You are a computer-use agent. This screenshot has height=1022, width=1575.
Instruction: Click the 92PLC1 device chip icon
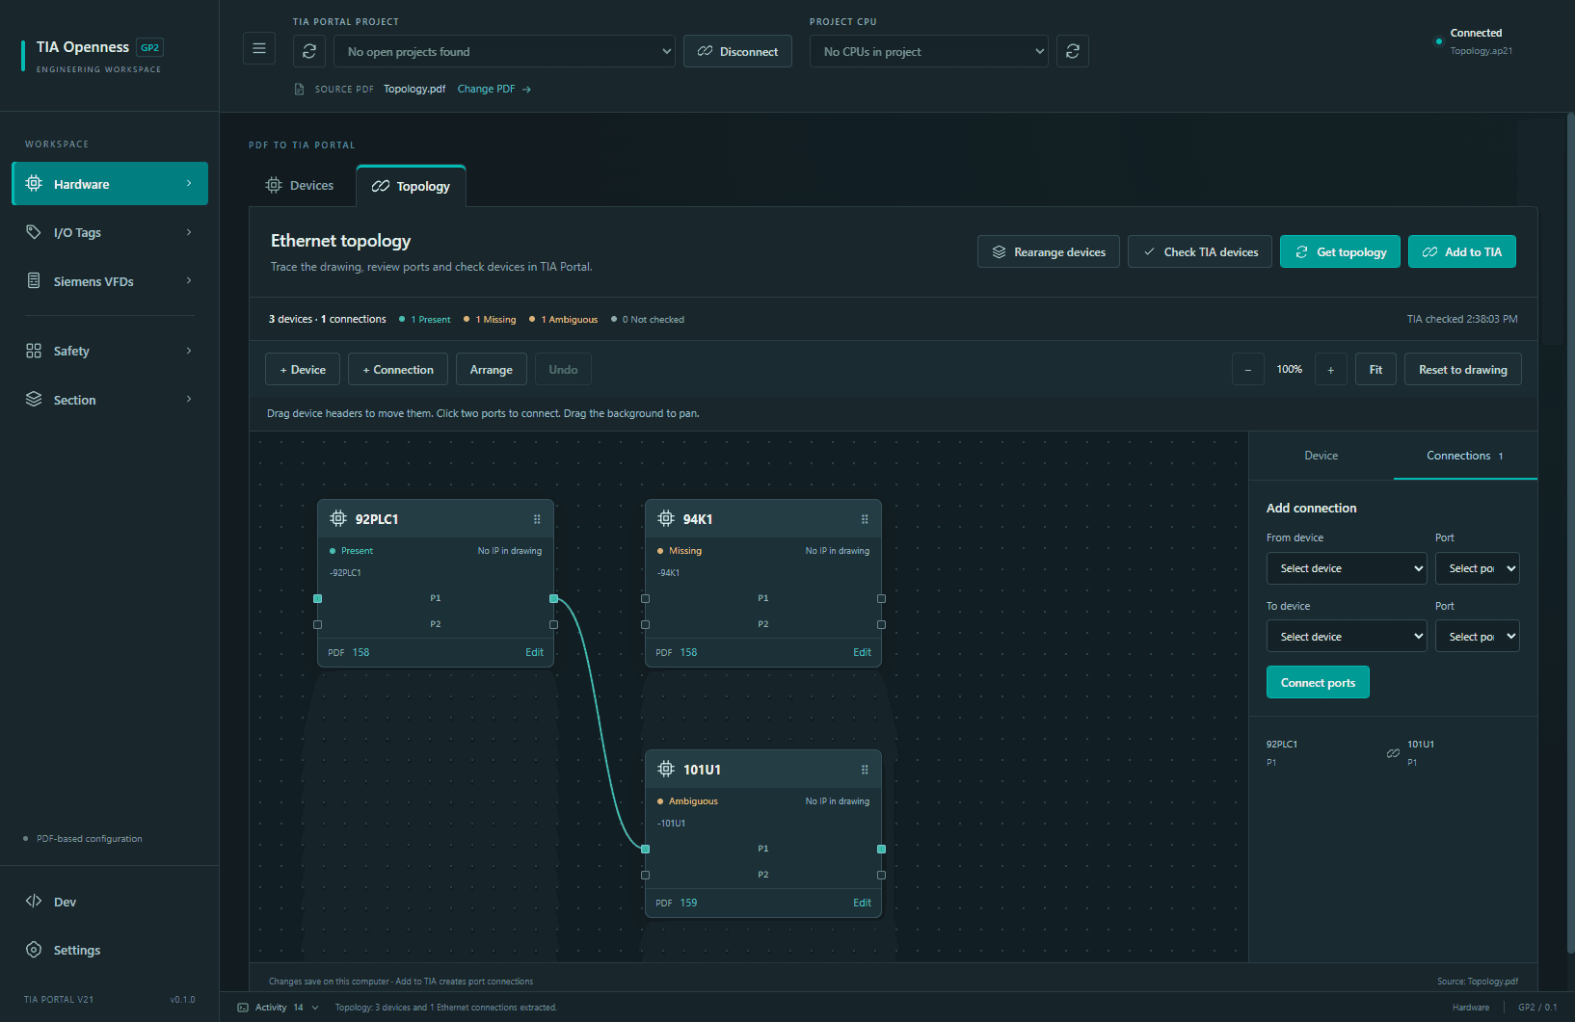(x=338, y=518)
